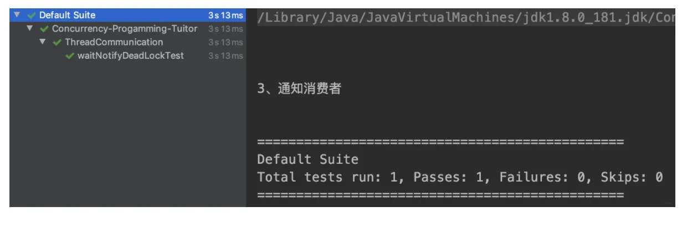Select the waitNotifyDeadLockTest method
The width and height of the screenshot is (682, 227).
131,55
